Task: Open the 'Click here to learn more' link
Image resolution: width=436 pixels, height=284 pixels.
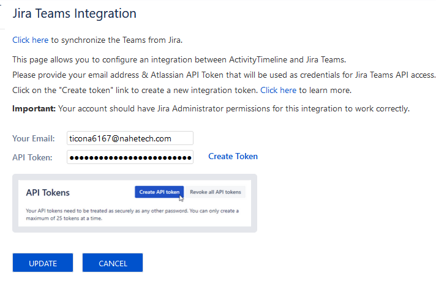Action: (279, 91)
